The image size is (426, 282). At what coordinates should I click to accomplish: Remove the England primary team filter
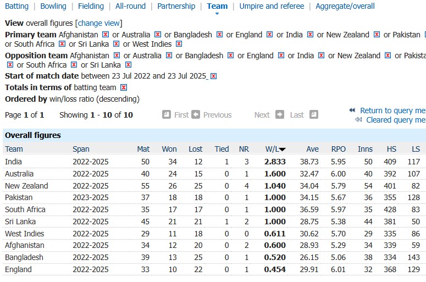(x=269, y=35)
